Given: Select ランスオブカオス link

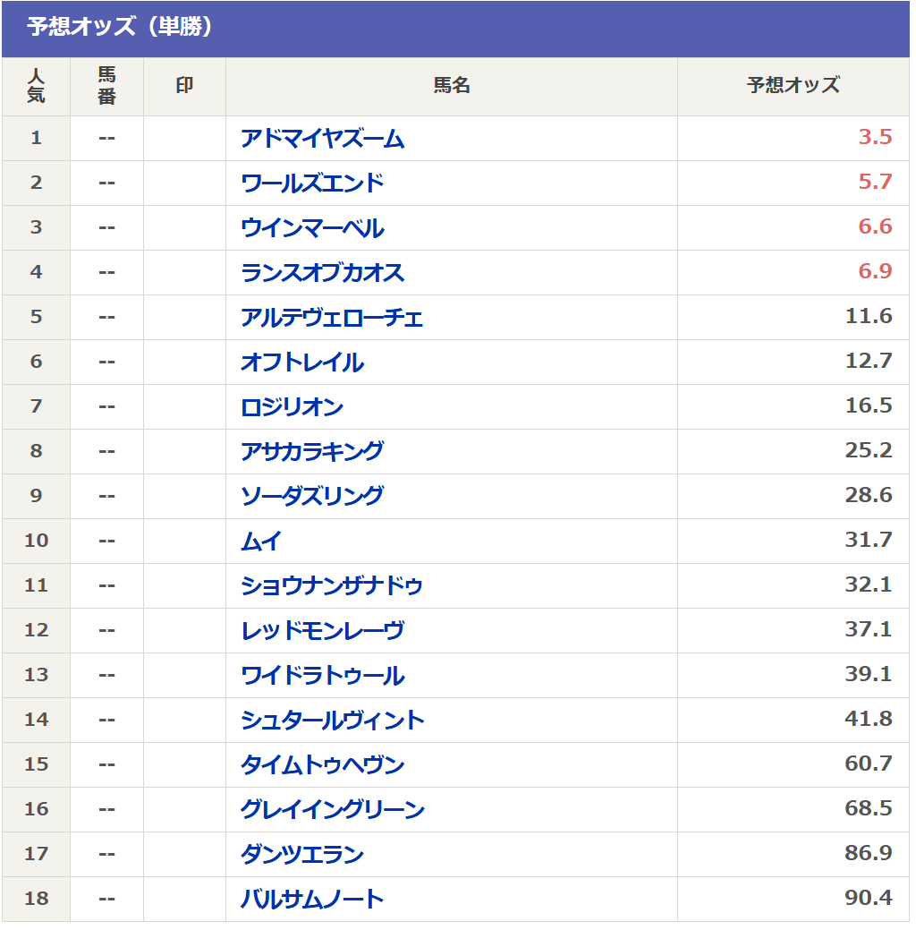Looking at the screenshot, I should tap(322, 273).
